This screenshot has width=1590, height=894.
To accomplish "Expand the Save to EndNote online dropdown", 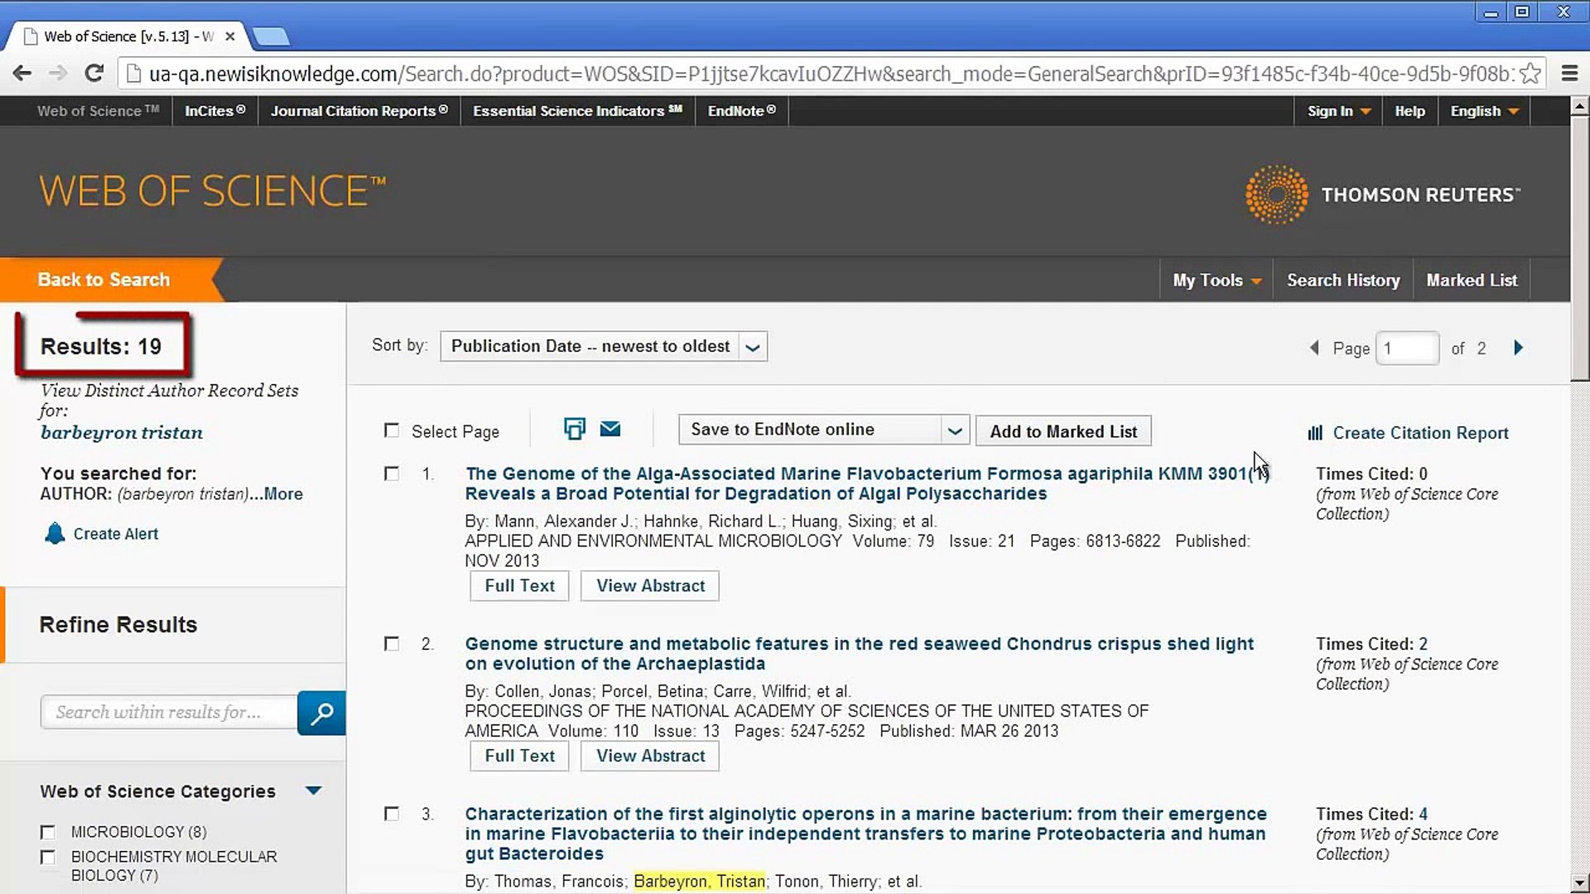I will click(954, 430).
